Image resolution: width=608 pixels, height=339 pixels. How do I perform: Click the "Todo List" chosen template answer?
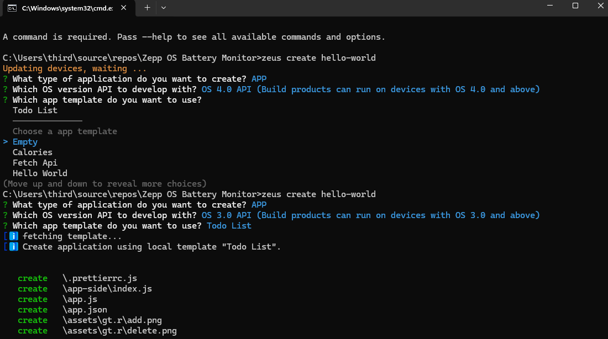(229, 225)
